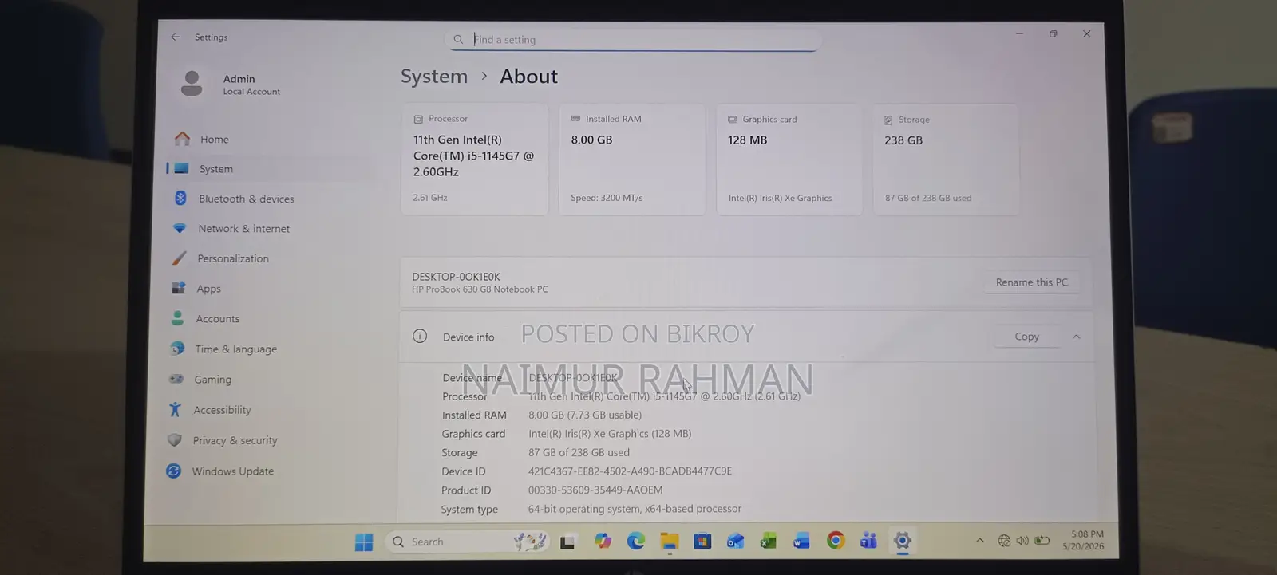Open the network tray icon
Screen dimensions: 1277x575
[x=1004, y=541]
